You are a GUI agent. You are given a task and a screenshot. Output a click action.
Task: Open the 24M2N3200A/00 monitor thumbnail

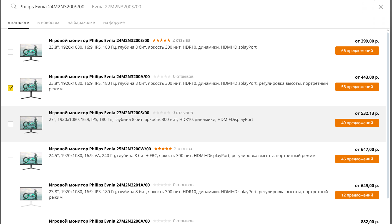(x=31, y=88)
